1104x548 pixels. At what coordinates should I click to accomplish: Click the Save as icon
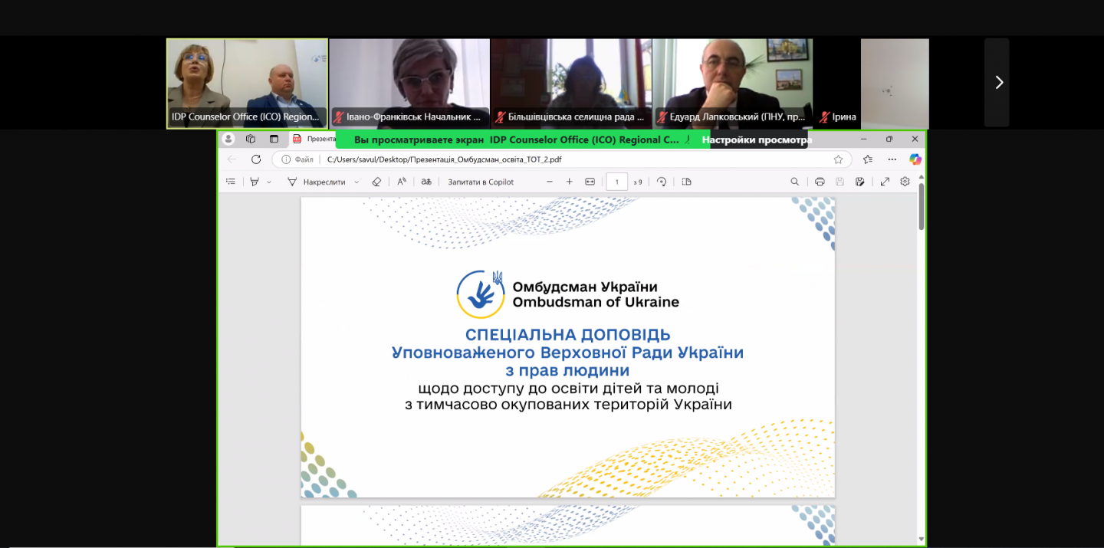(x=860, y=182)
